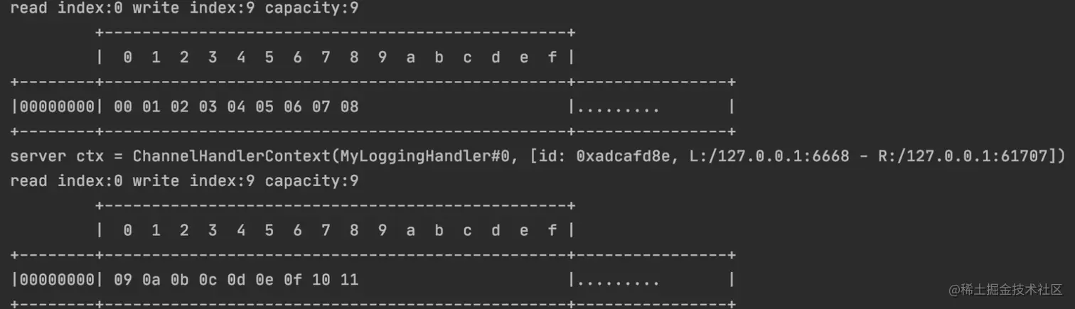Click the server ctx ChannelHandlerContext log line

click(x=537, y=156)
